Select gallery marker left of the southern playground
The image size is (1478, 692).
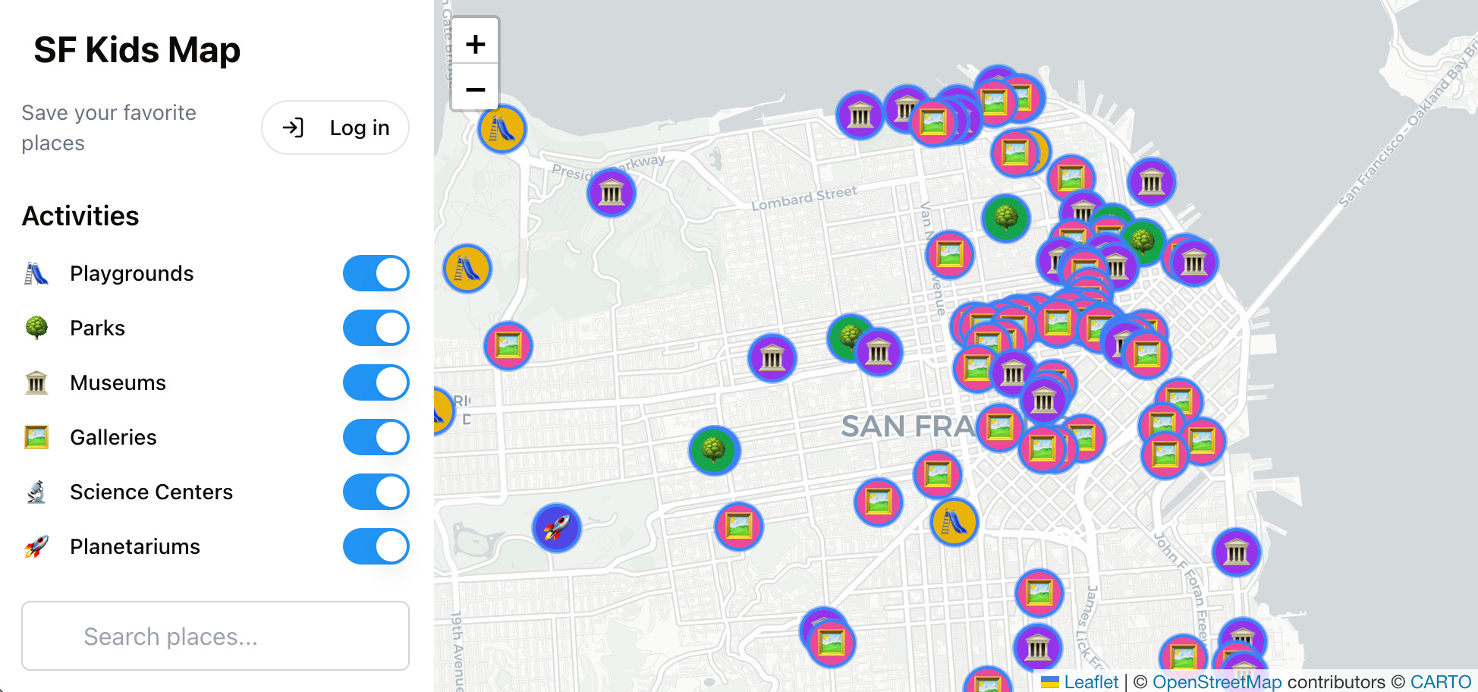pos(879,502)
